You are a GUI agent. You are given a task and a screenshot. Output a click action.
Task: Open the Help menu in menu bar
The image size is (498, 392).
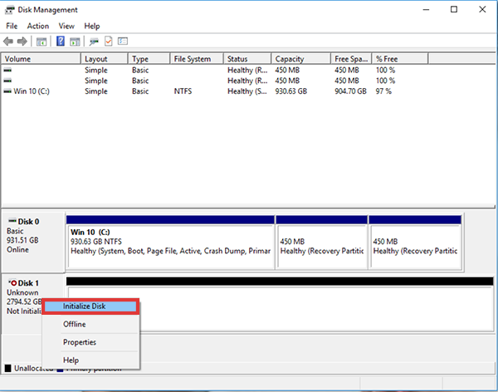click(92, 26)
